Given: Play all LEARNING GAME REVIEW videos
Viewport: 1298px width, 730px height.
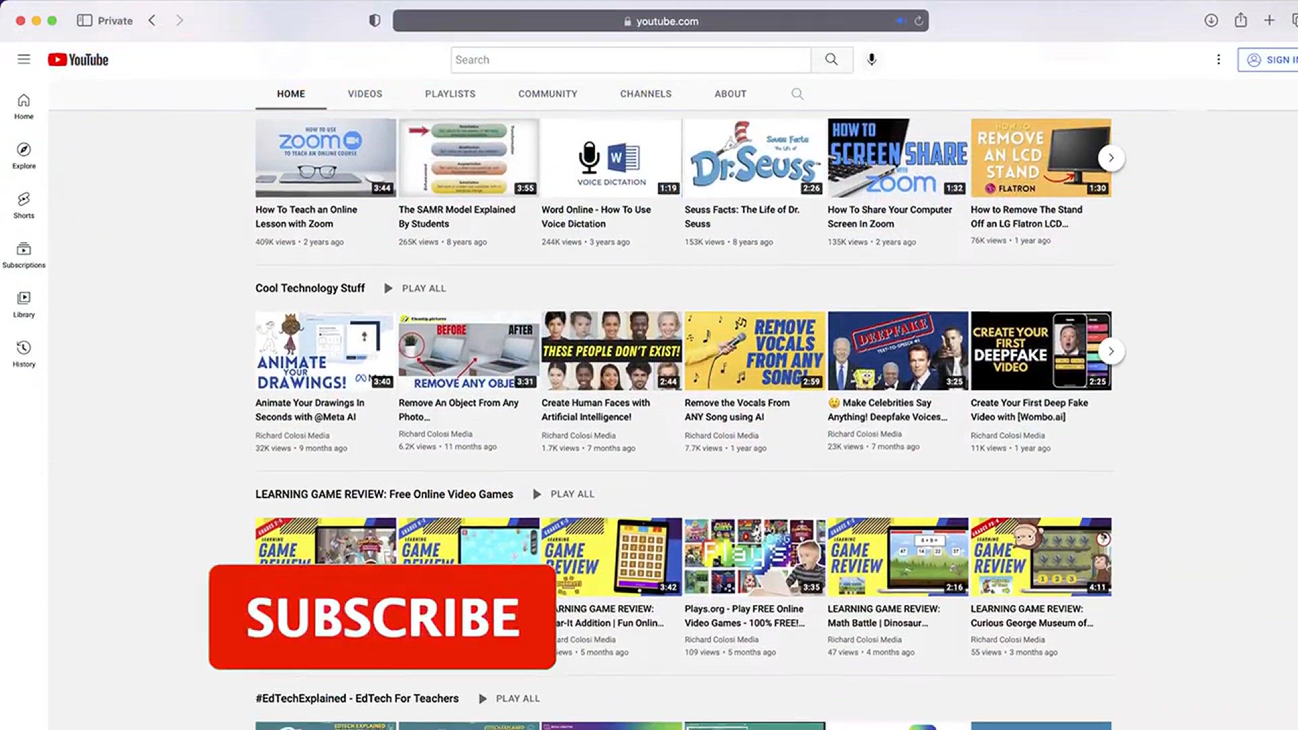Looking at the screenshot, I should (x=563, y=494).
